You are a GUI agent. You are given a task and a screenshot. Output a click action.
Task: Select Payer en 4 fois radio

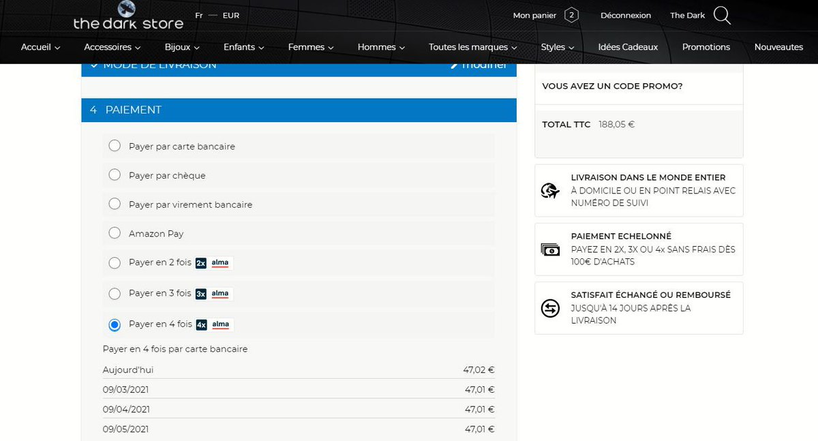[115, 324]
